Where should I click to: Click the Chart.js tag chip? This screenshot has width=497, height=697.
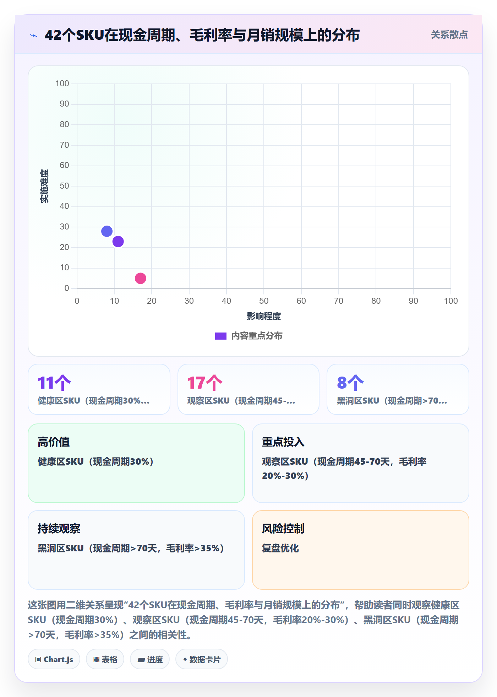54,659
